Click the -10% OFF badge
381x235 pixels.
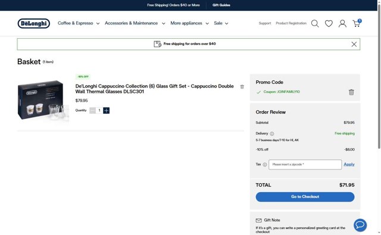(x=83, y=77)
